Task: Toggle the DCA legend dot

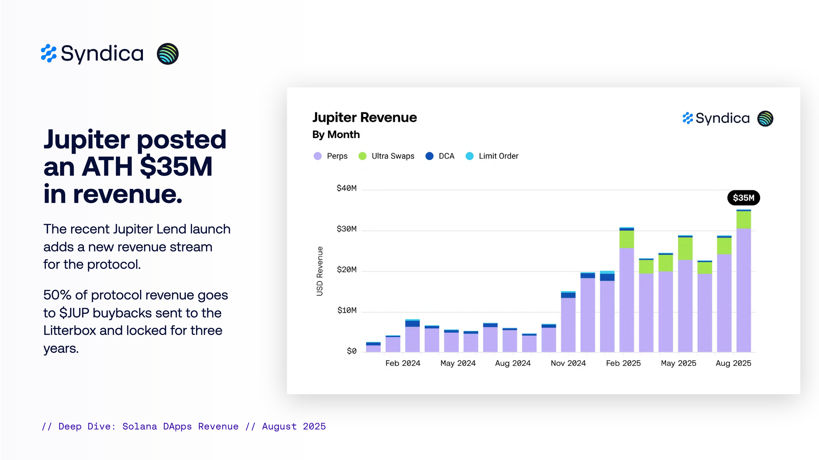Action: click(x=429, y=156)
